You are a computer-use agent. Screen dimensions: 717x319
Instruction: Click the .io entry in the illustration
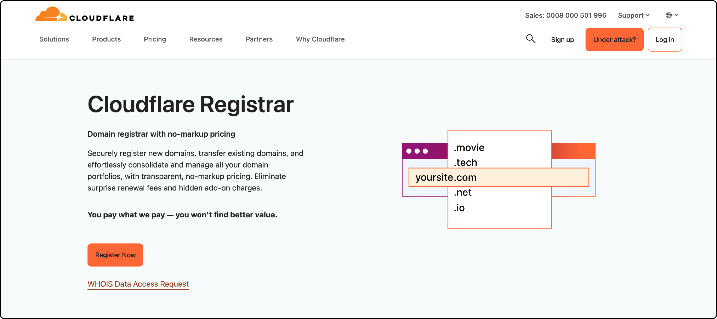coord(459,207)
